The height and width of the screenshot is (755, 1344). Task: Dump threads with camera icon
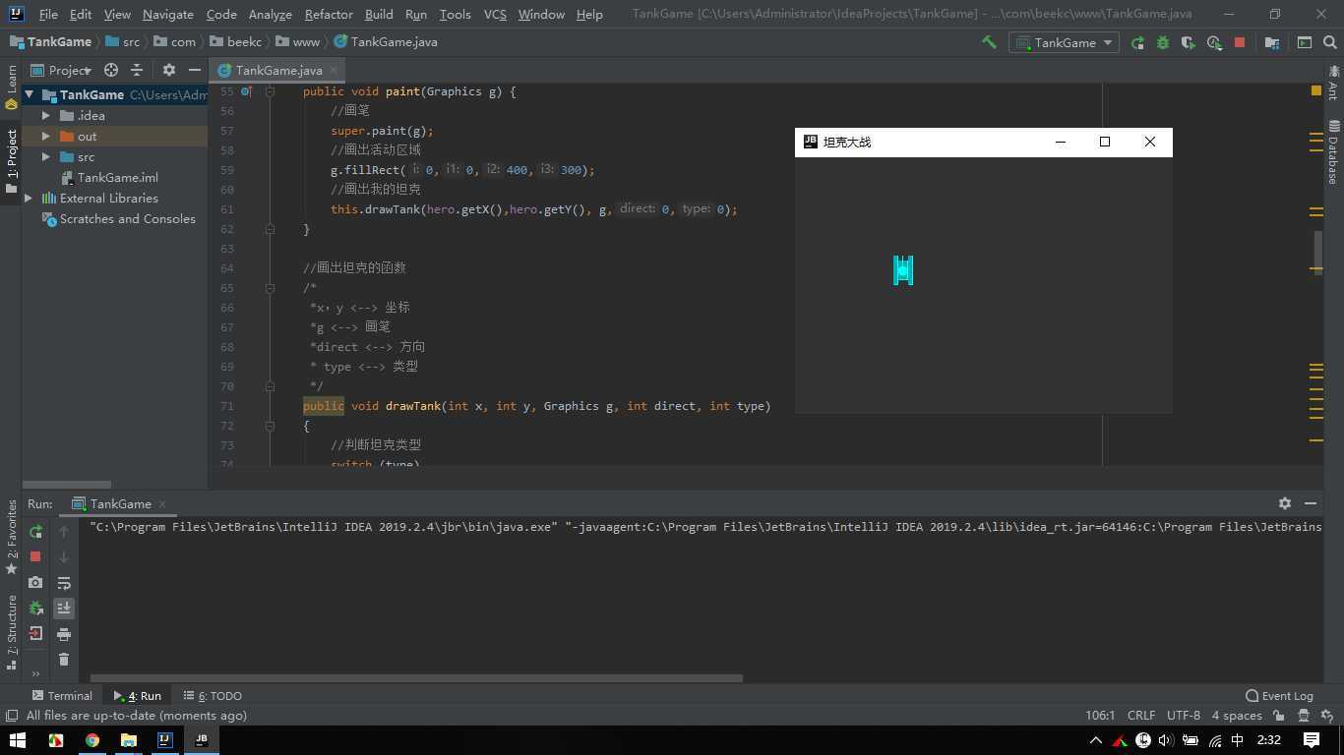point(35,582)
